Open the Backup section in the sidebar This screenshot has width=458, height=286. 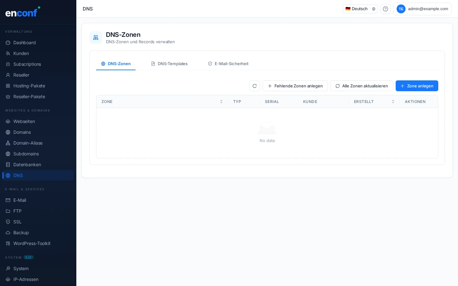[21, 233]
